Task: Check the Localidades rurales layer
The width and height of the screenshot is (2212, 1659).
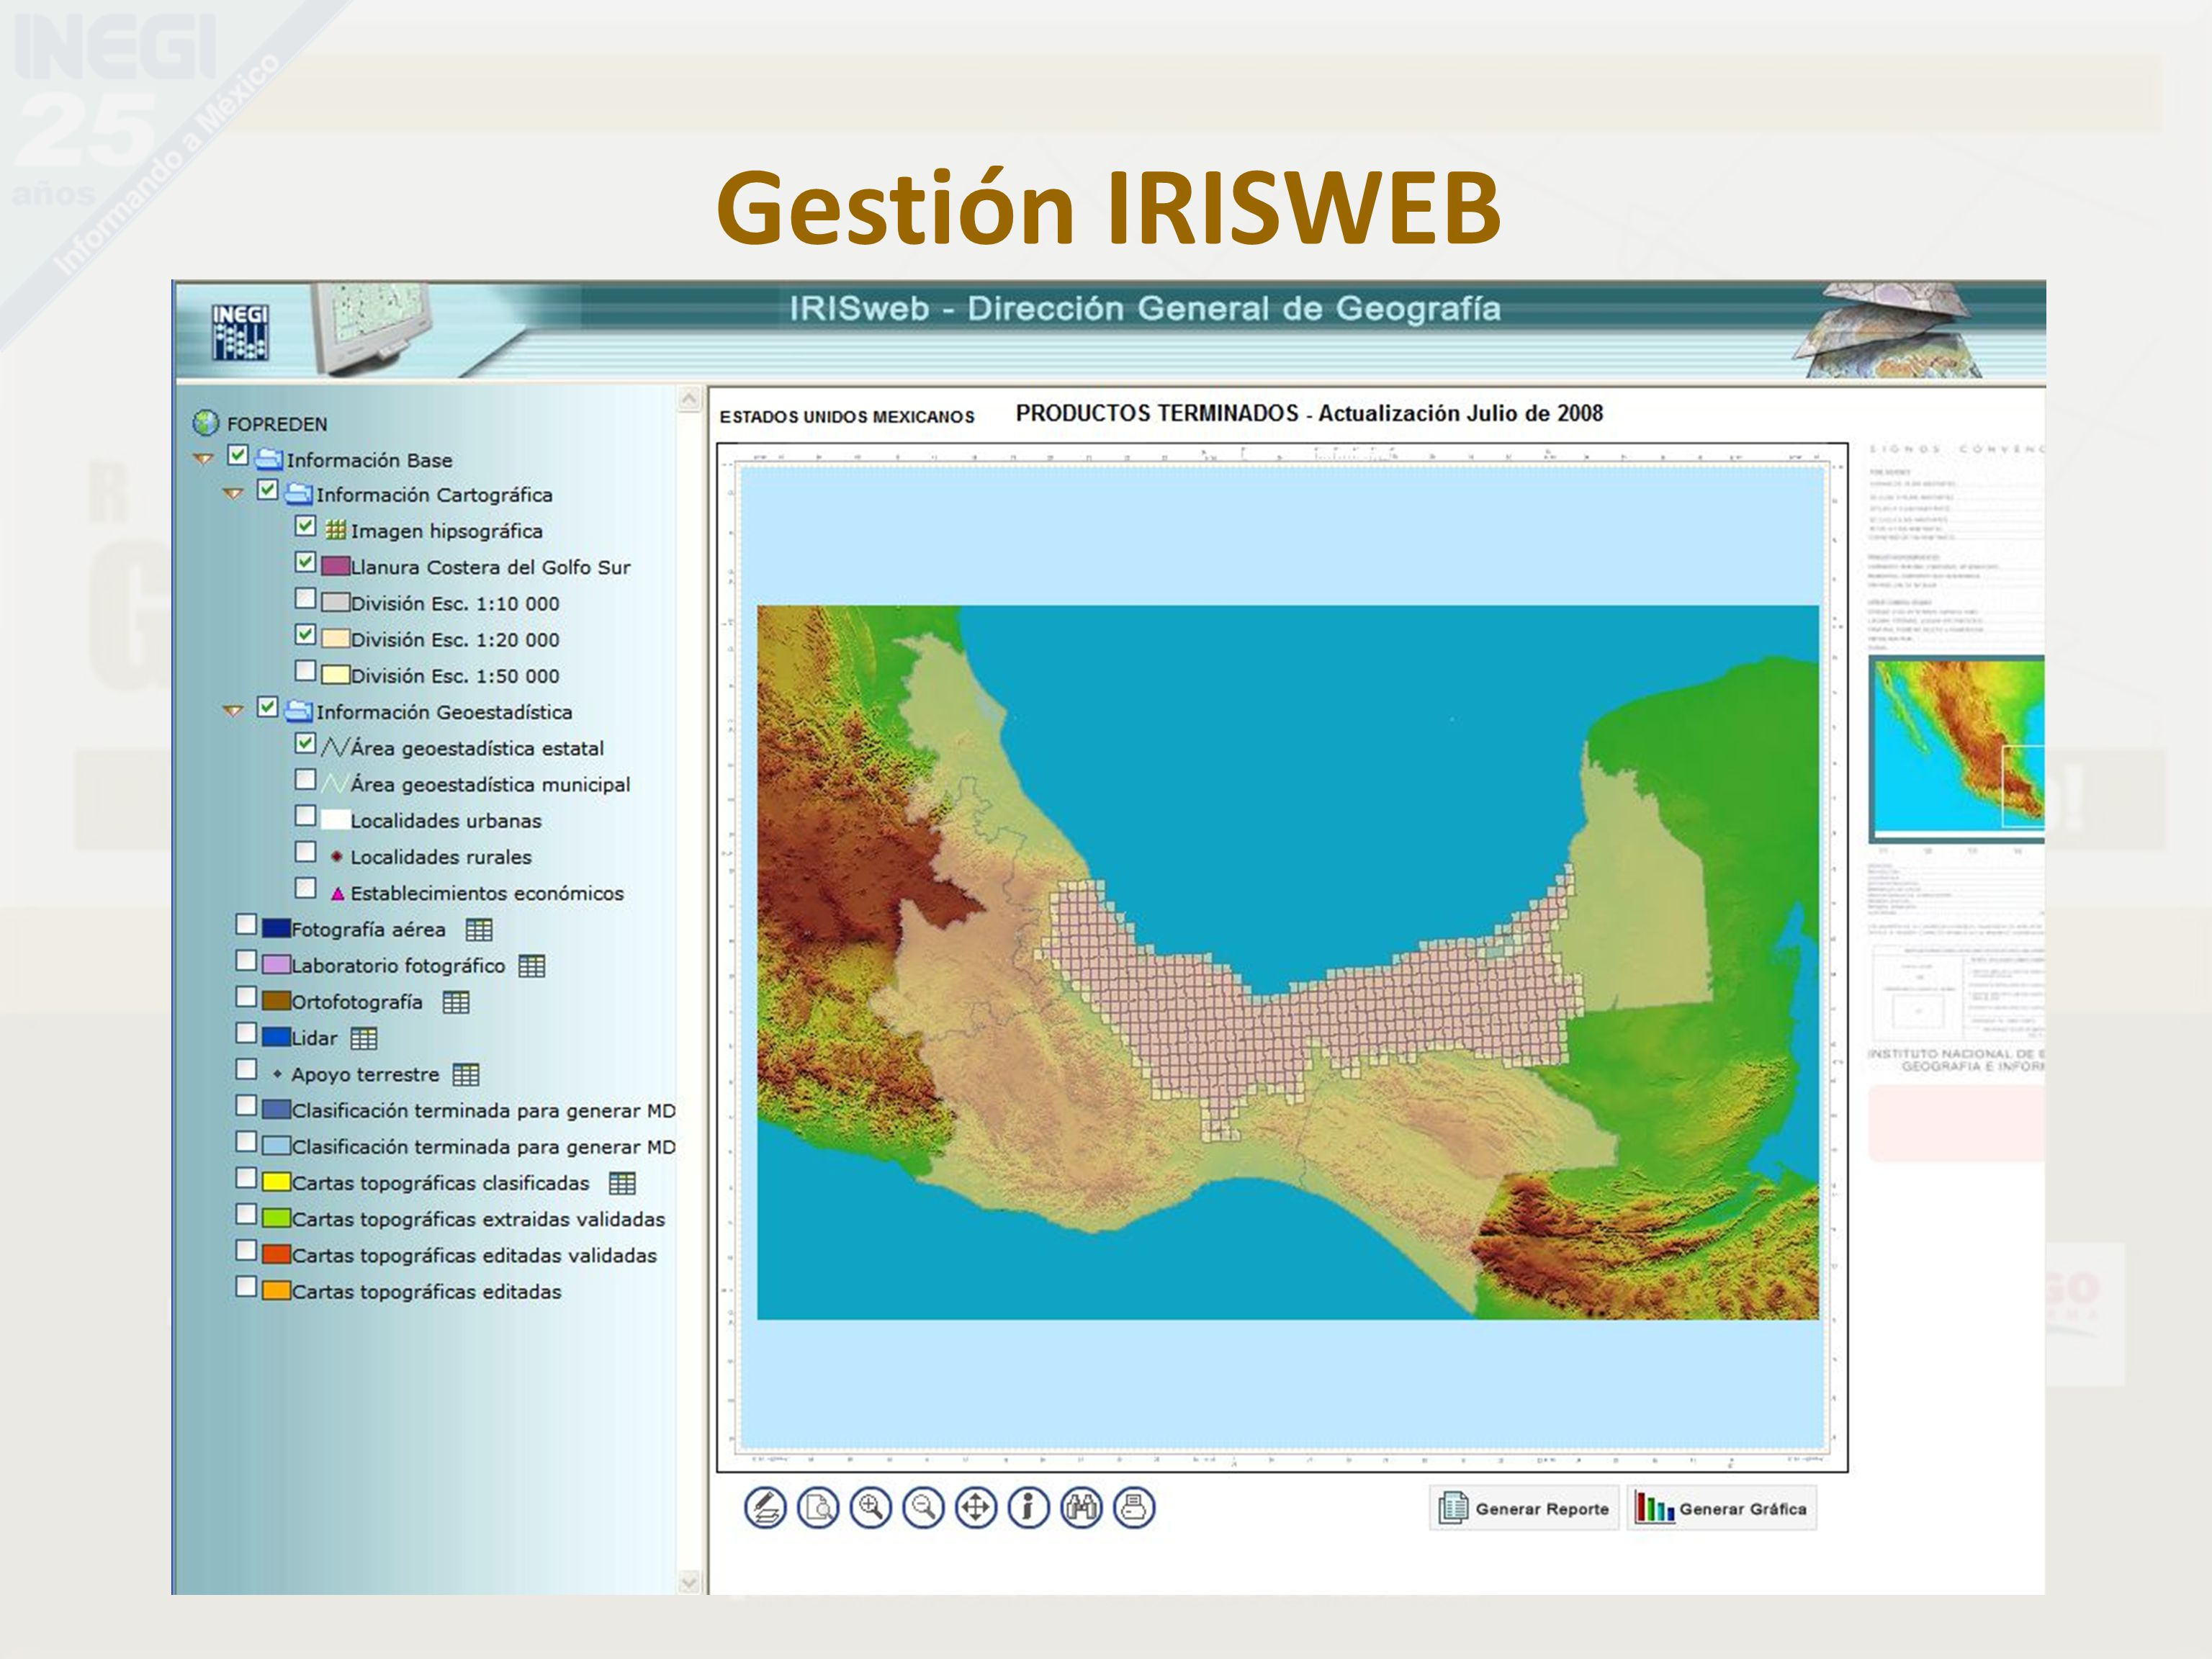Action: [x=306, y=851]
